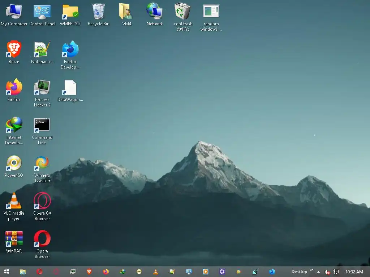Launch Opera GX from the taskbar
370x277 pixels.
click(x=56, y=272)
